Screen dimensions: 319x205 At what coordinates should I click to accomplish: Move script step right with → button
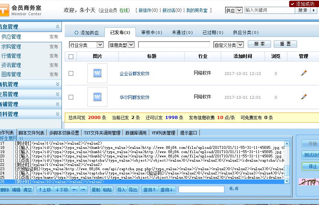click(83, 190)
